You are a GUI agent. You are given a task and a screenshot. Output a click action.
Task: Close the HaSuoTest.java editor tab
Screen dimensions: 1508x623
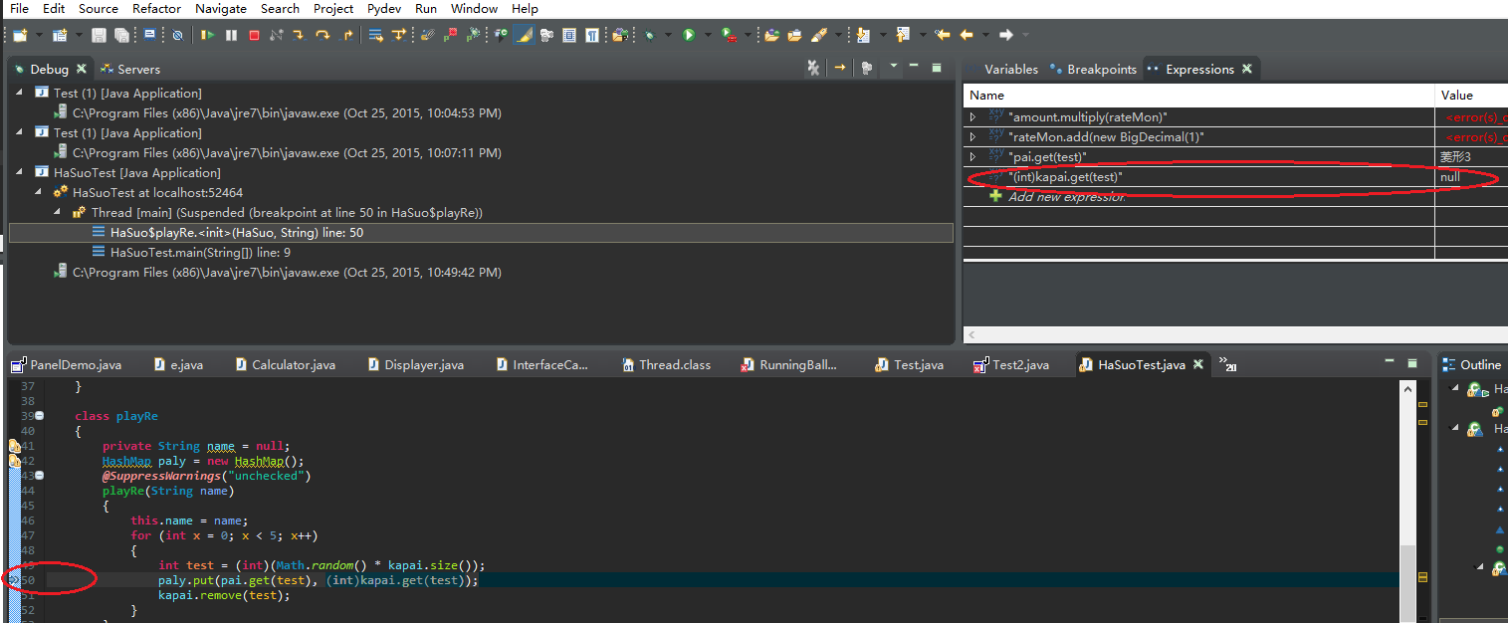click(1198, 365)
